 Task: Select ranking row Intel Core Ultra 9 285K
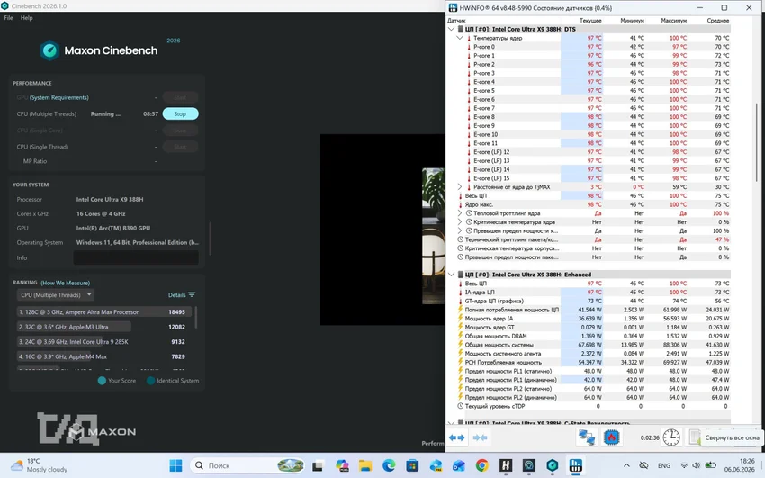[104, 342]
